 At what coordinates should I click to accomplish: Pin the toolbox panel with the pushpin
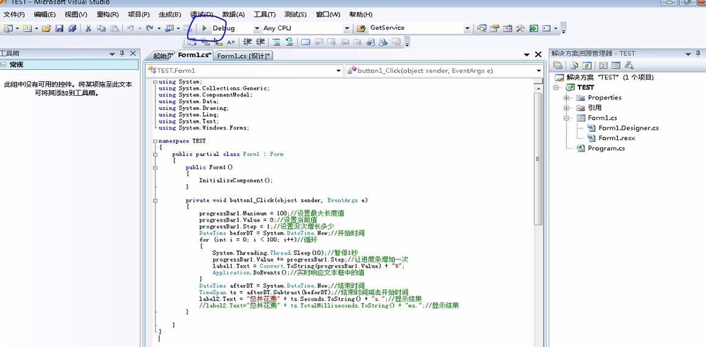point(122,54)
